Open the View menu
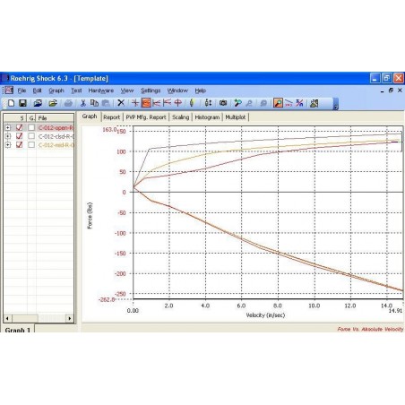The height and width of the screenshot is (405, 405). point(127,90)
